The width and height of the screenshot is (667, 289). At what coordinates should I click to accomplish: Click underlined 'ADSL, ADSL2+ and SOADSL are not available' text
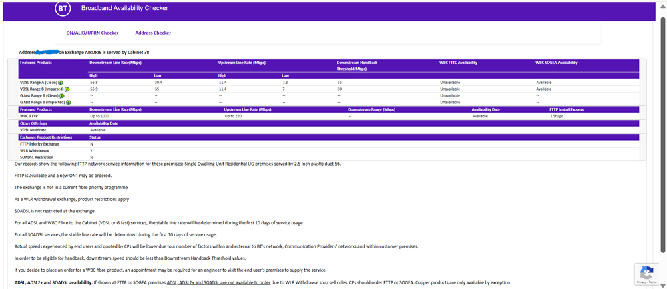tap(218, 282)
